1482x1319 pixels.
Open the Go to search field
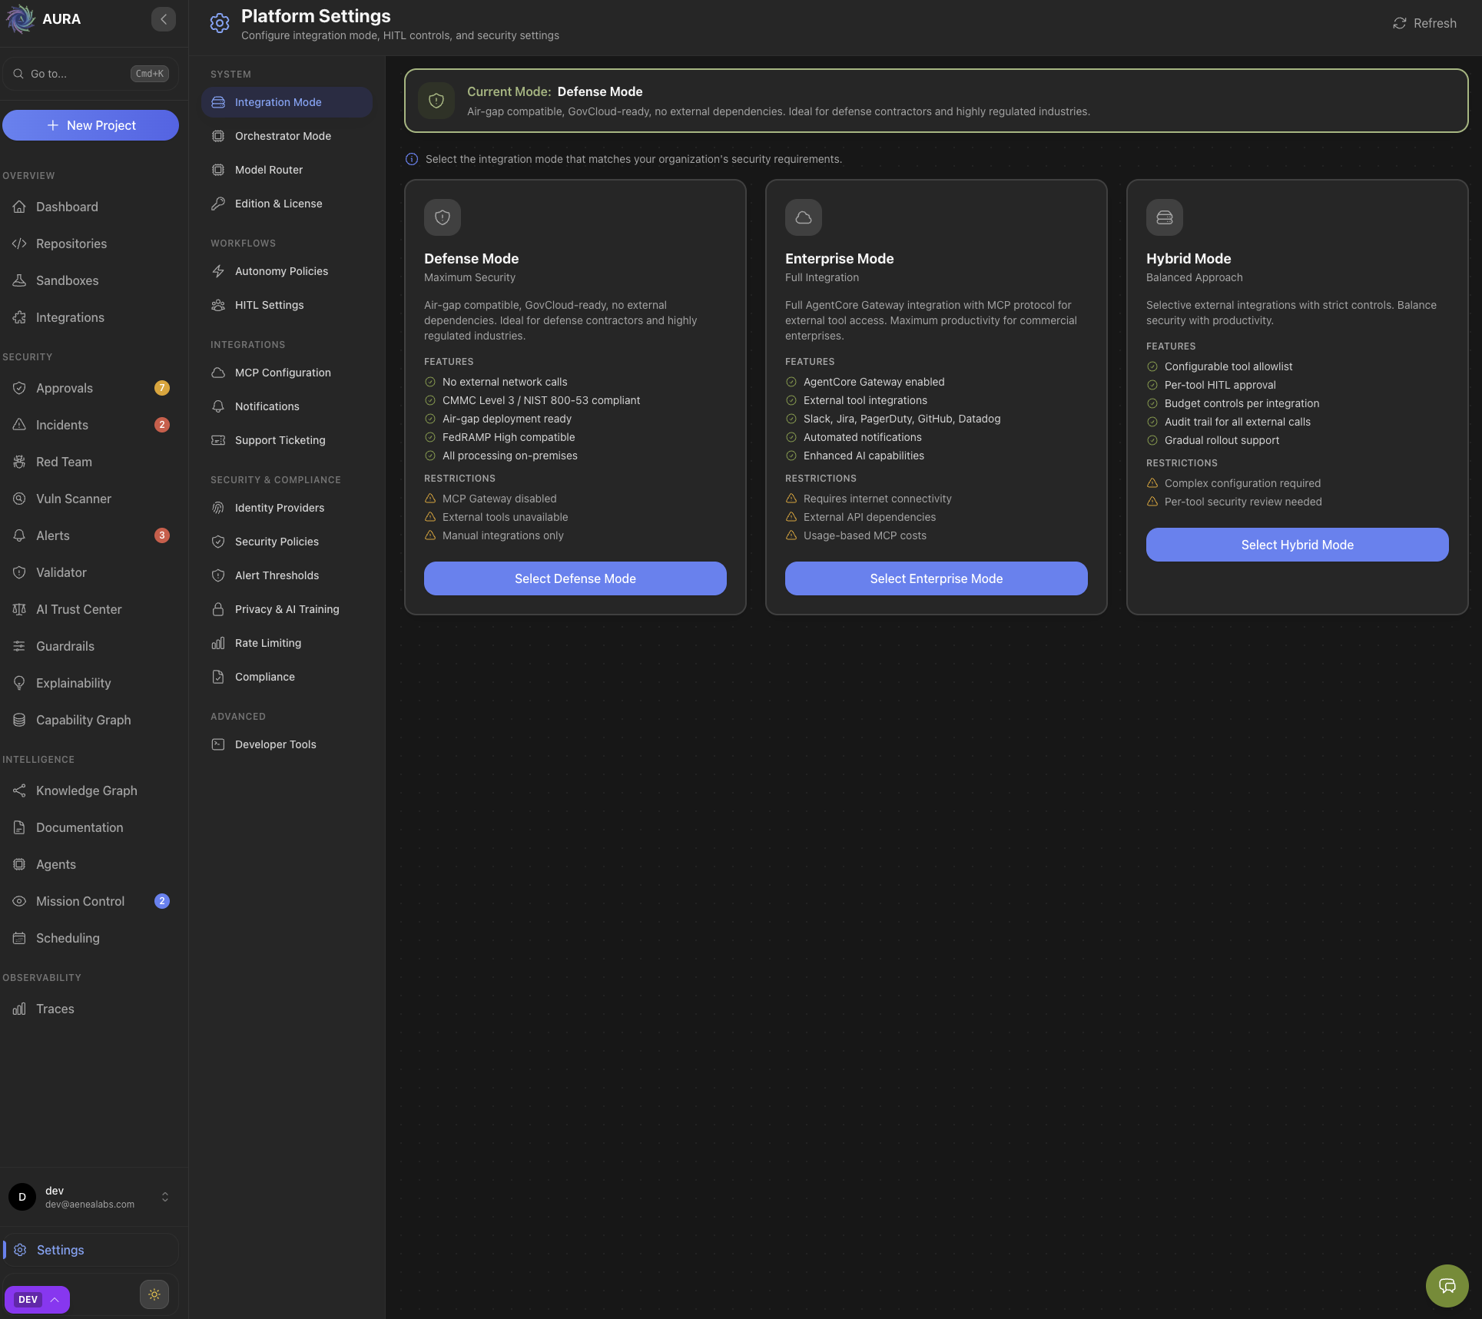coord(91,74)
